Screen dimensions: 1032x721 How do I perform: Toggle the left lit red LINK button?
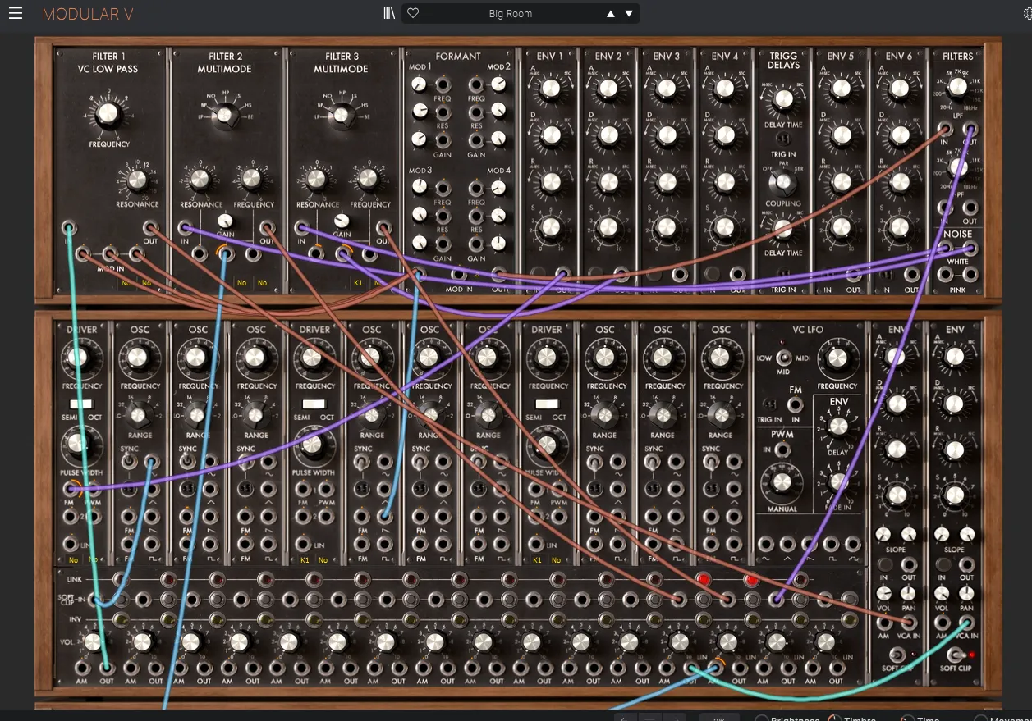(704, 580)
